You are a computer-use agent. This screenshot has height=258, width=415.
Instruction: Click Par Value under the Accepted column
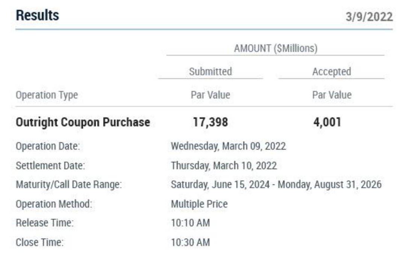tap(332, 95)
